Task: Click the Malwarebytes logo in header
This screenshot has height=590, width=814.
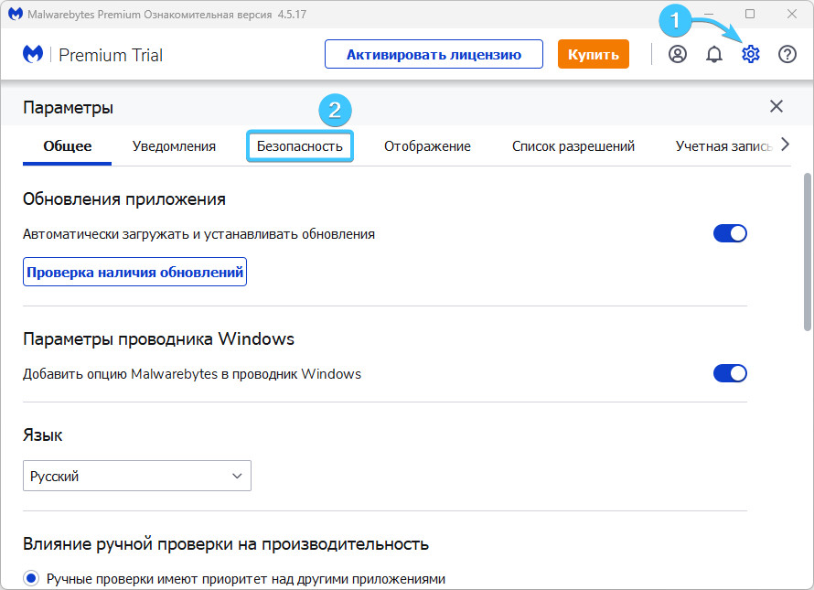Action: (33, 54)
